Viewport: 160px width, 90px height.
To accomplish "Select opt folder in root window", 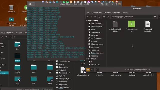I will 50,69.
